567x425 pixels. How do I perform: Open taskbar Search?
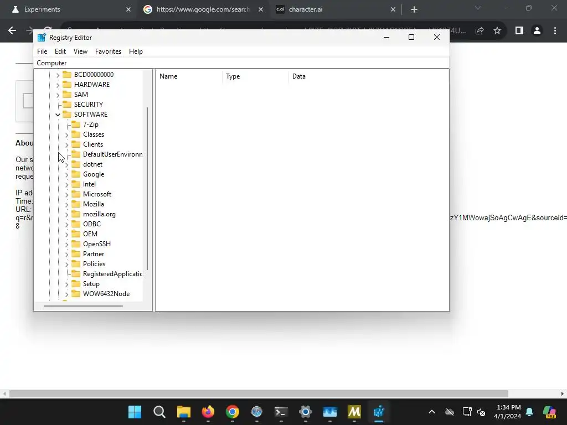pos(159,412)
